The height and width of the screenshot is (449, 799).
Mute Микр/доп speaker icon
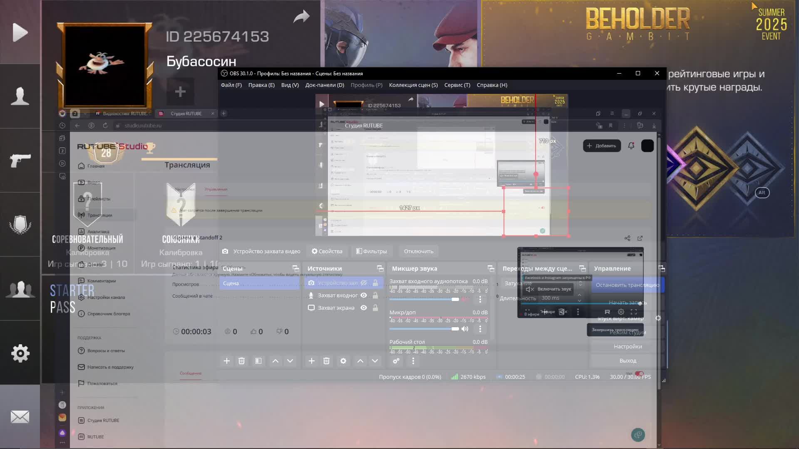(465, 329)
